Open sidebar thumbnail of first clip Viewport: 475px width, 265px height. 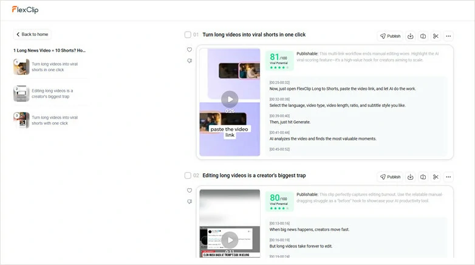coord(21,67)
